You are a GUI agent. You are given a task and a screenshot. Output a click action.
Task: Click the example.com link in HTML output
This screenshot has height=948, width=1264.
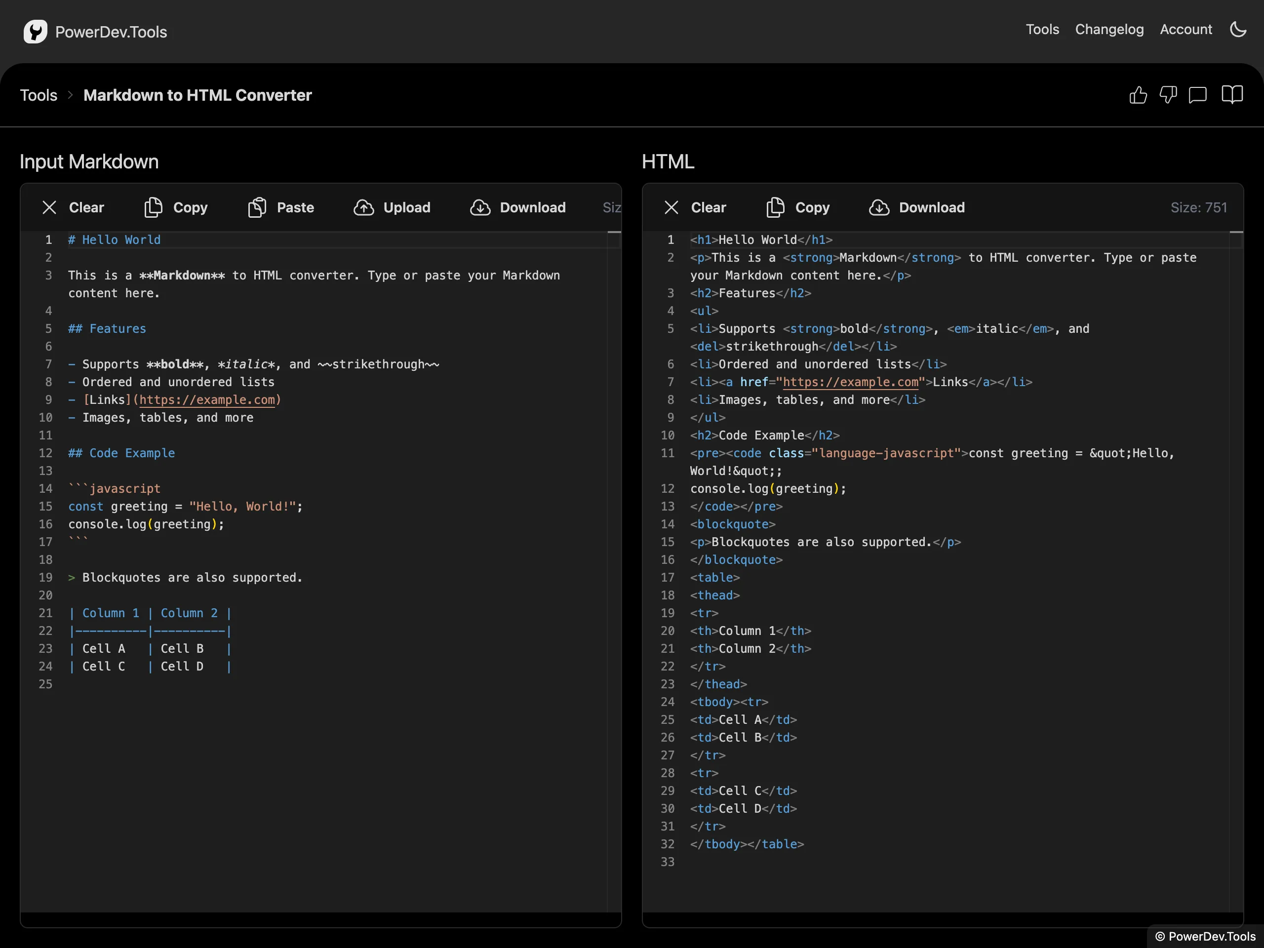[850, 382]
